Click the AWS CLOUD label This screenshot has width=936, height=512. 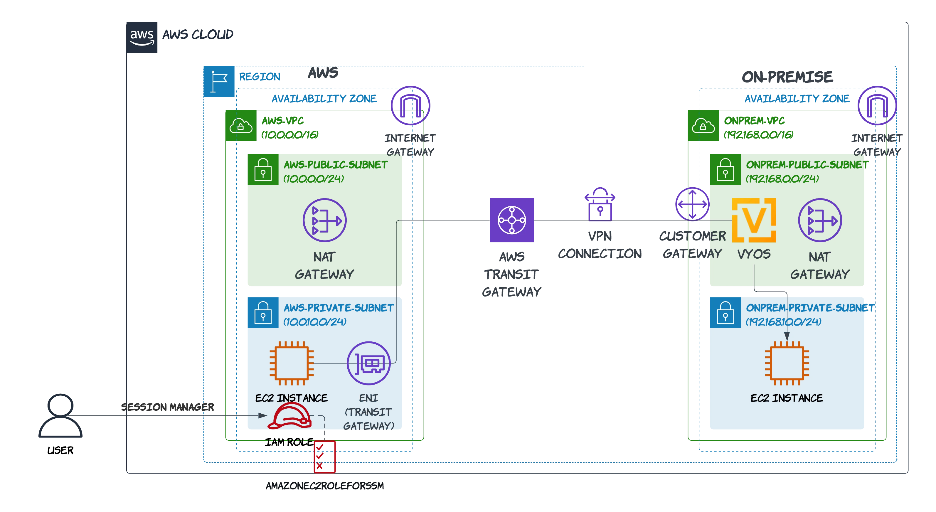[198, 35]
